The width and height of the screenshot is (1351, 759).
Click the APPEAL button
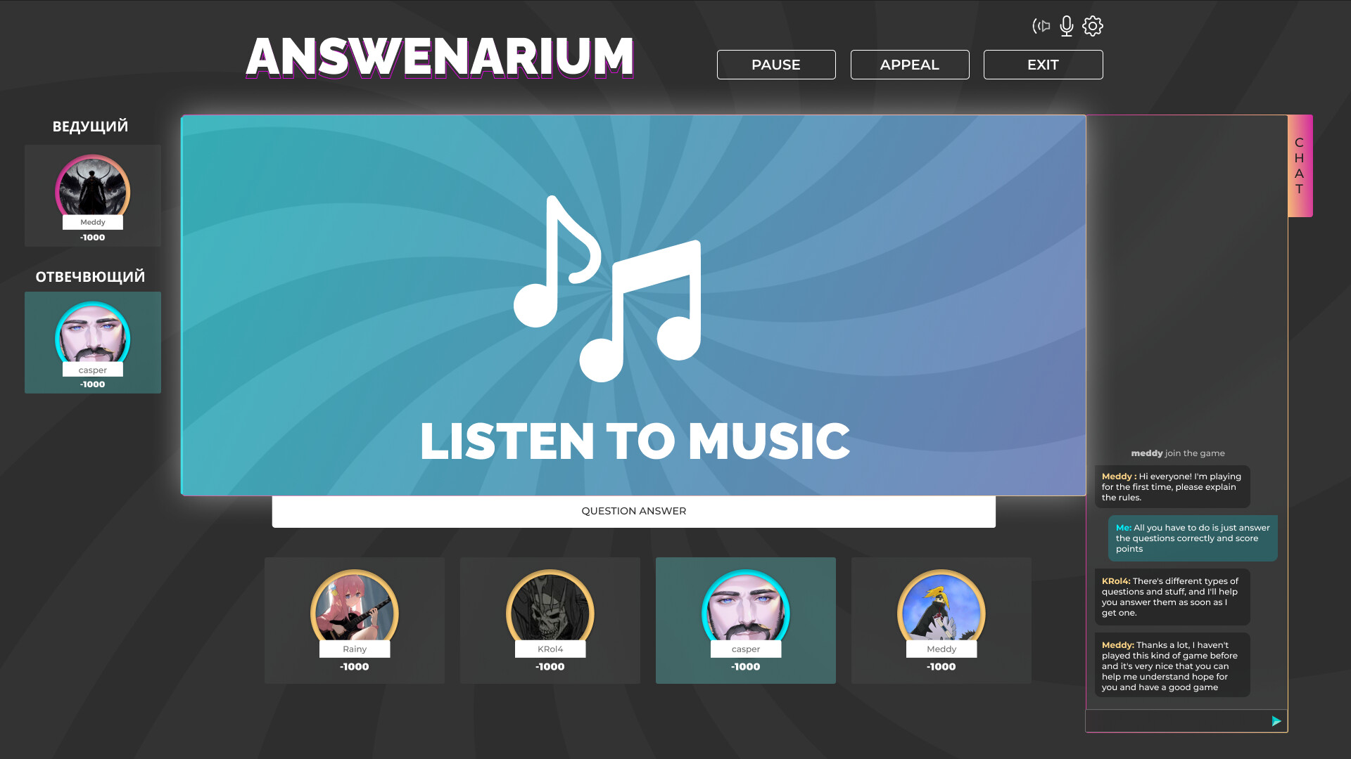pos(910,65)
